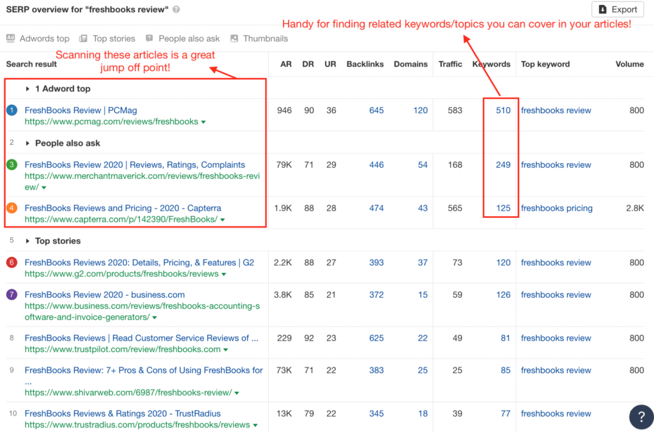
Task: Click the Top stories filter label
Action: pyautogui.click(x=114, y=38)
